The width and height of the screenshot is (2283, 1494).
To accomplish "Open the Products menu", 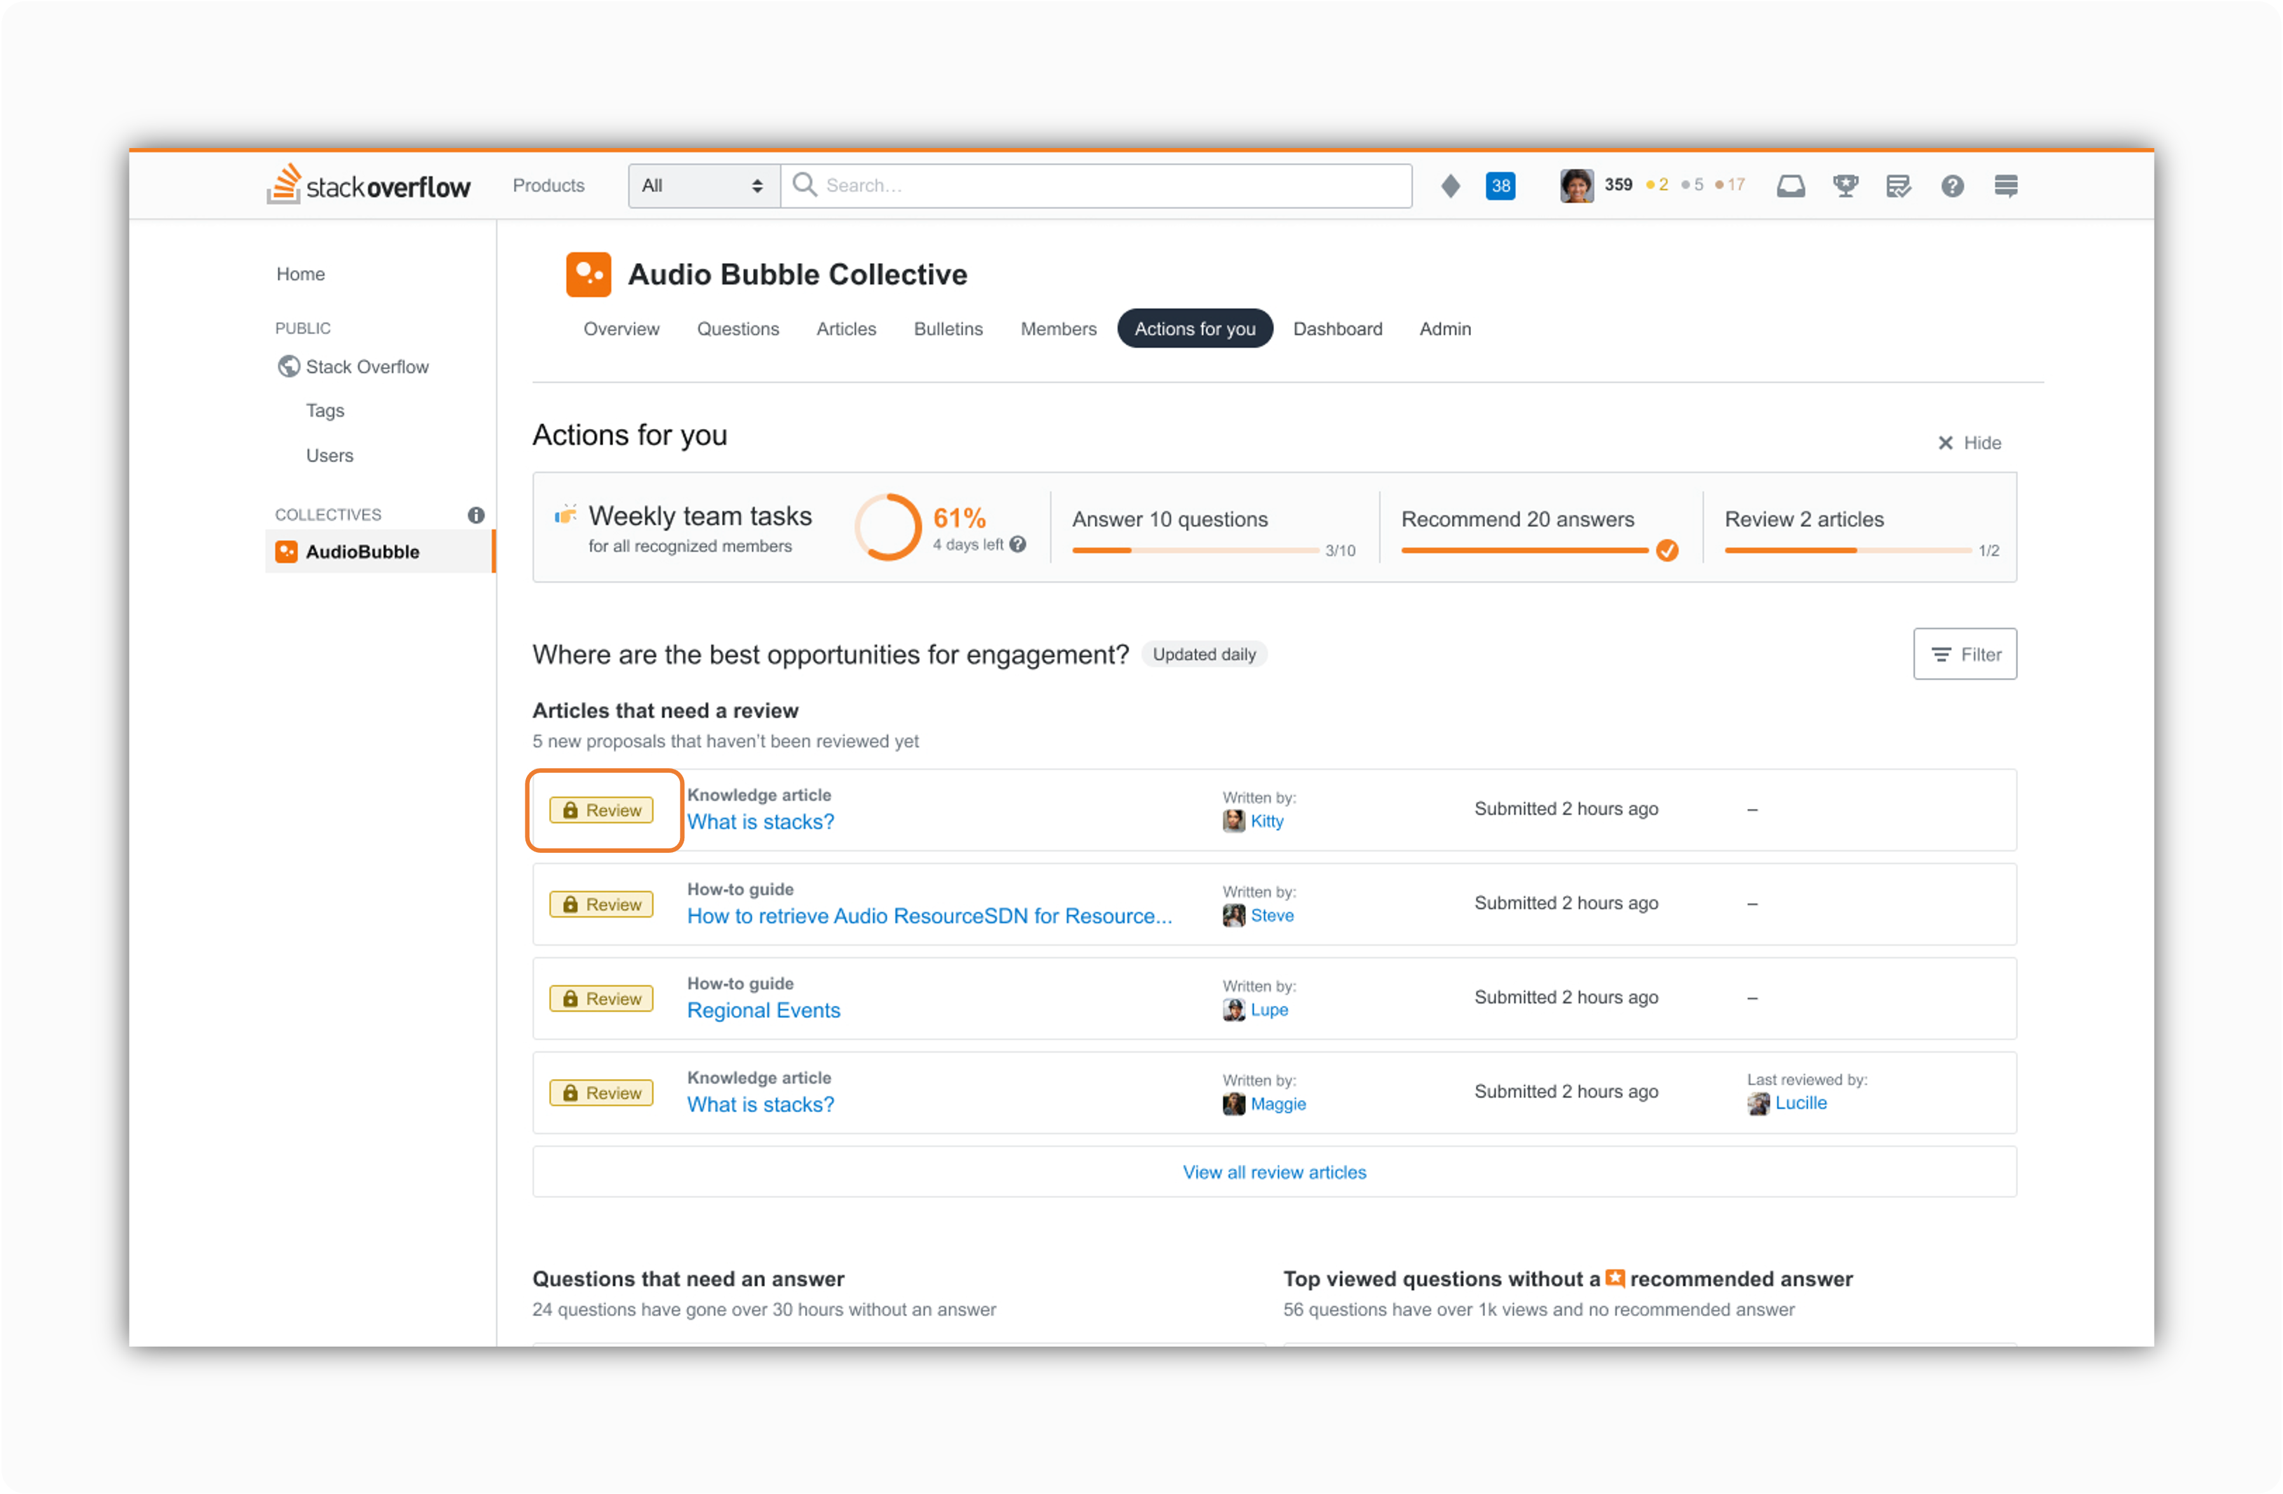I will 548,185.
